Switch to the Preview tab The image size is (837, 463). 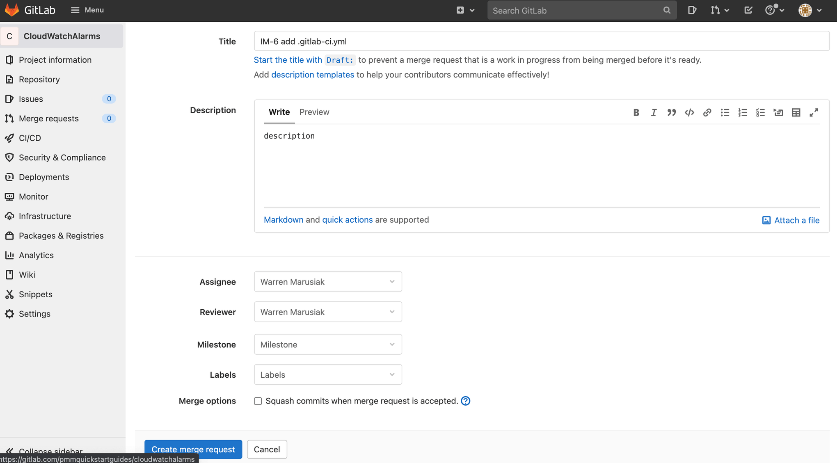click(314, 112)
